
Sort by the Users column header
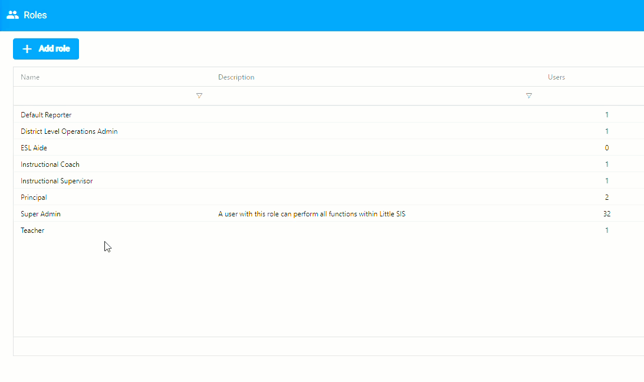point(557,77)
